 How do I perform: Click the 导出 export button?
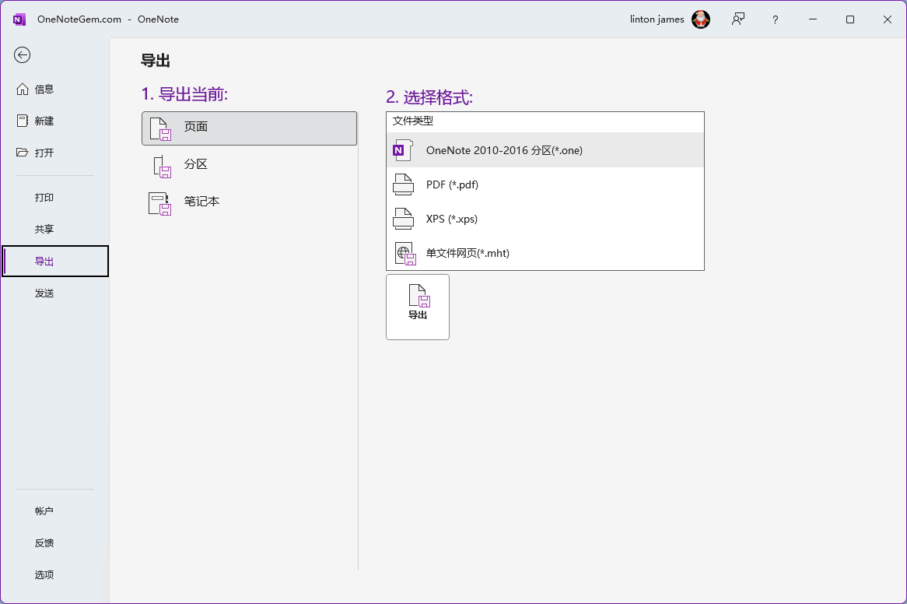pyautogui.click(x=418, y=307)
